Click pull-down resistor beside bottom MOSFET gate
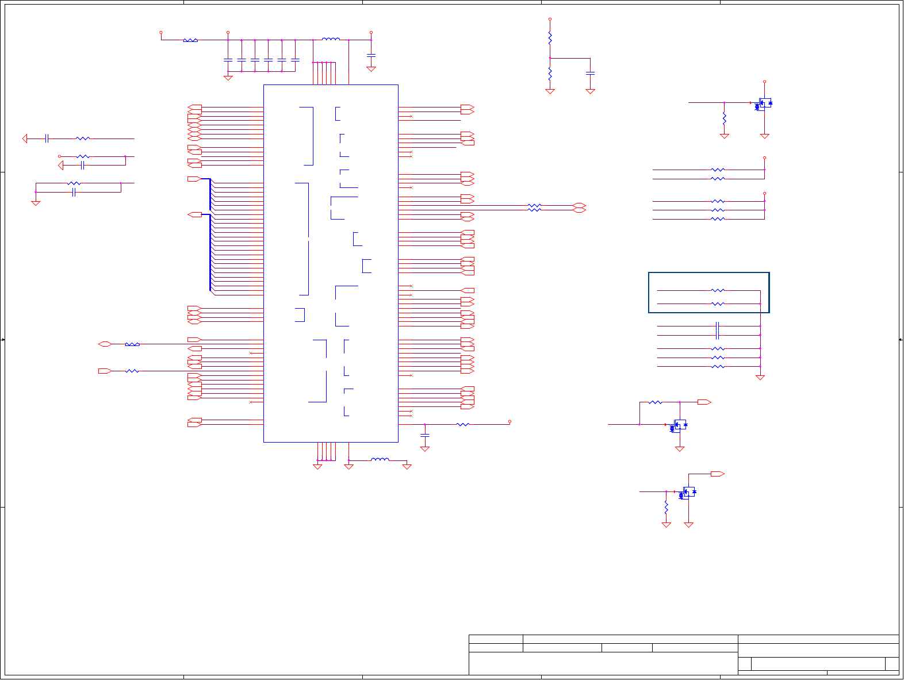The image size is (904, 680). [666, 508]
